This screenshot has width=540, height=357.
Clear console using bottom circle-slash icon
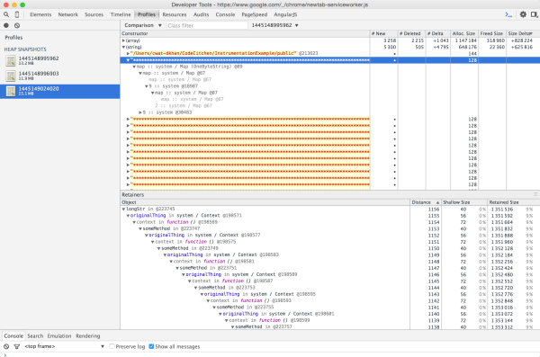pyautogui.click(x=6, y=346)
